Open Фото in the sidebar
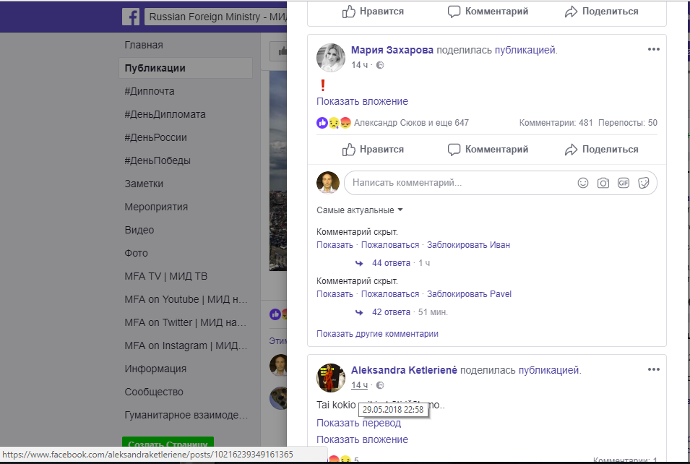The width and height of the screenshot is (690, 464). coord(136,253)
